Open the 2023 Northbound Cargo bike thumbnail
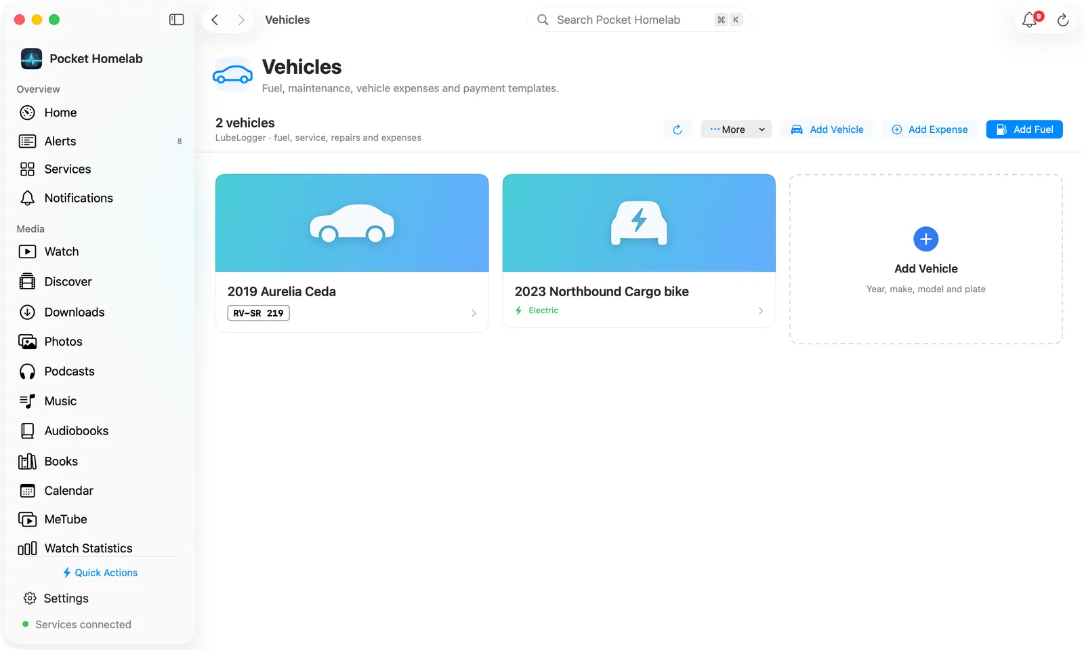Screen dimensions: 1084x650 pos(639,223)
